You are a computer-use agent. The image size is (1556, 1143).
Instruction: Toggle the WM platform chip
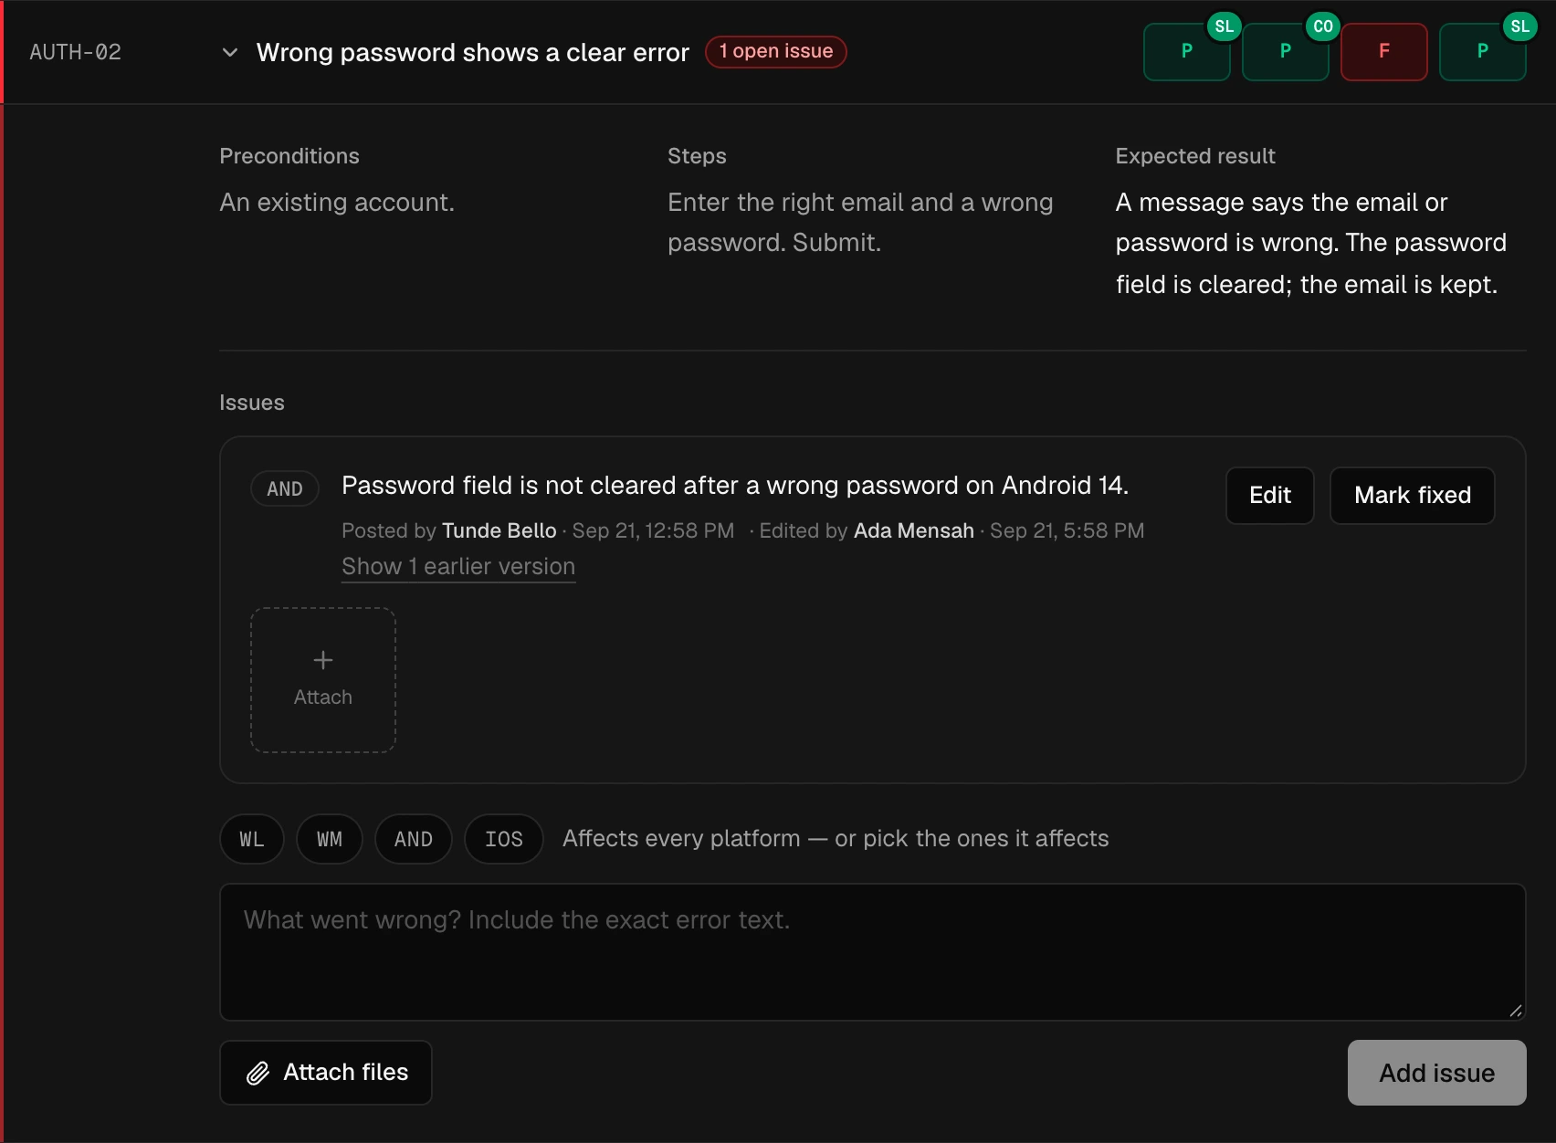tap(330, 839)
